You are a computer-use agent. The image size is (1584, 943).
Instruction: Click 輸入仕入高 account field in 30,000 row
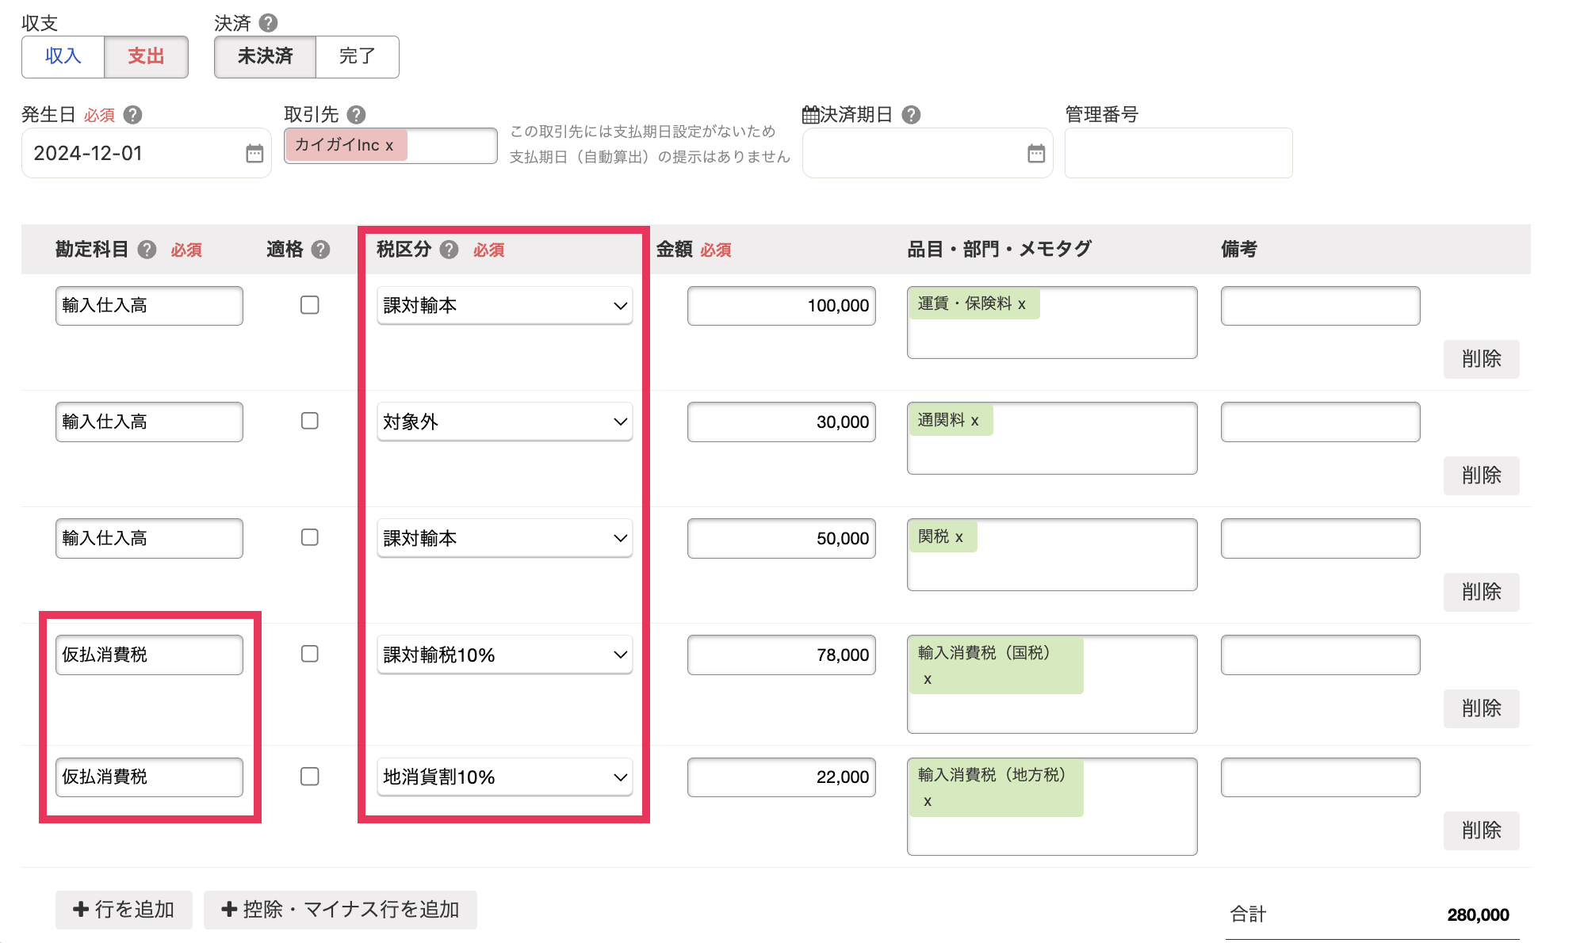pos(149,422)
